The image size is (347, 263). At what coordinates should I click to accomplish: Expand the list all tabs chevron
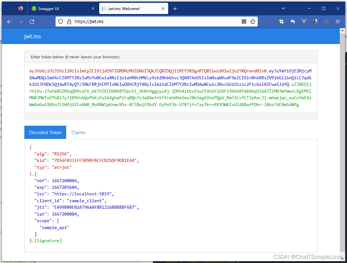click(x=283, y=8)
